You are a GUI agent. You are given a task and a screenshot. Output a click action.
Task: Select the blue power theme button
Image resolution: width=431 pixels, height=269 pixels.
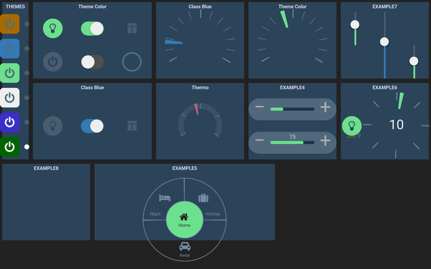10,48
